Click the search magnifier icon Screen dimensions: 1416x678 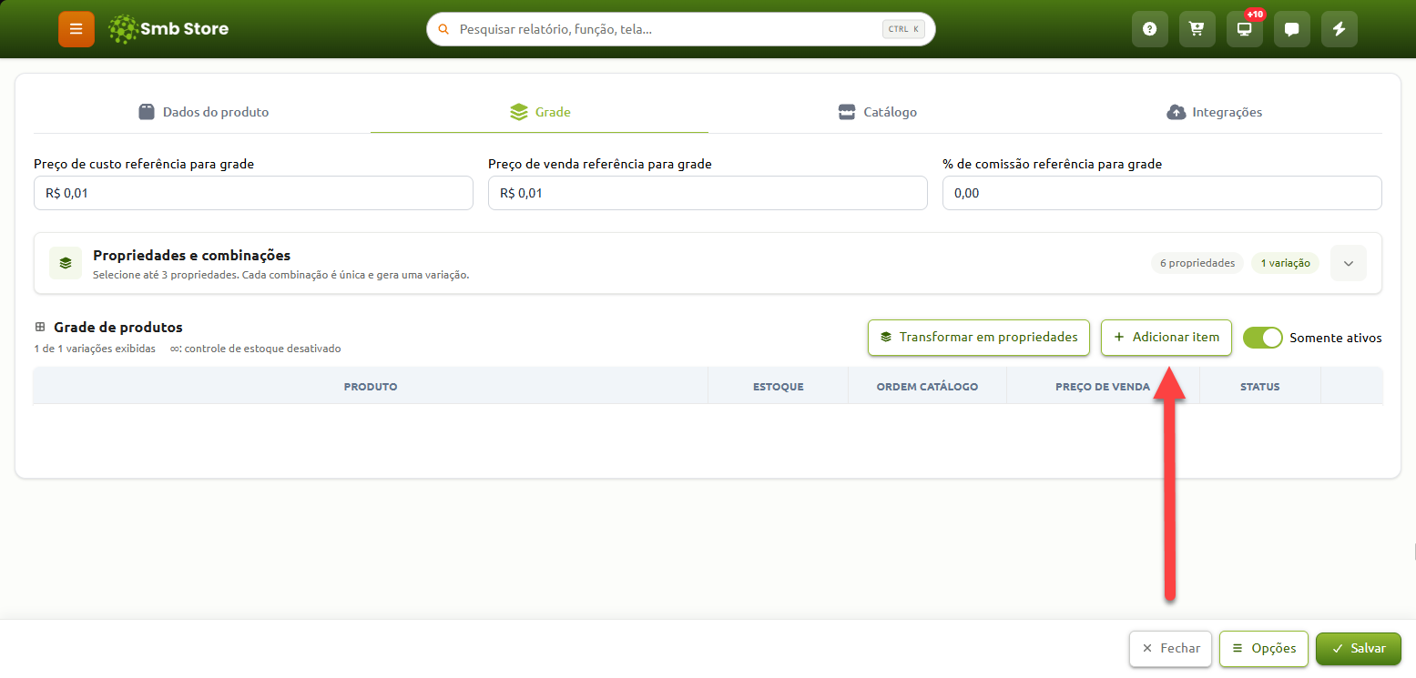tap(443, 29)
